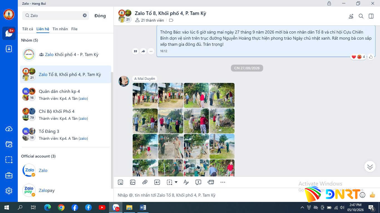
Task: Toggle the conversation info side panel
Action: (371, 16)
